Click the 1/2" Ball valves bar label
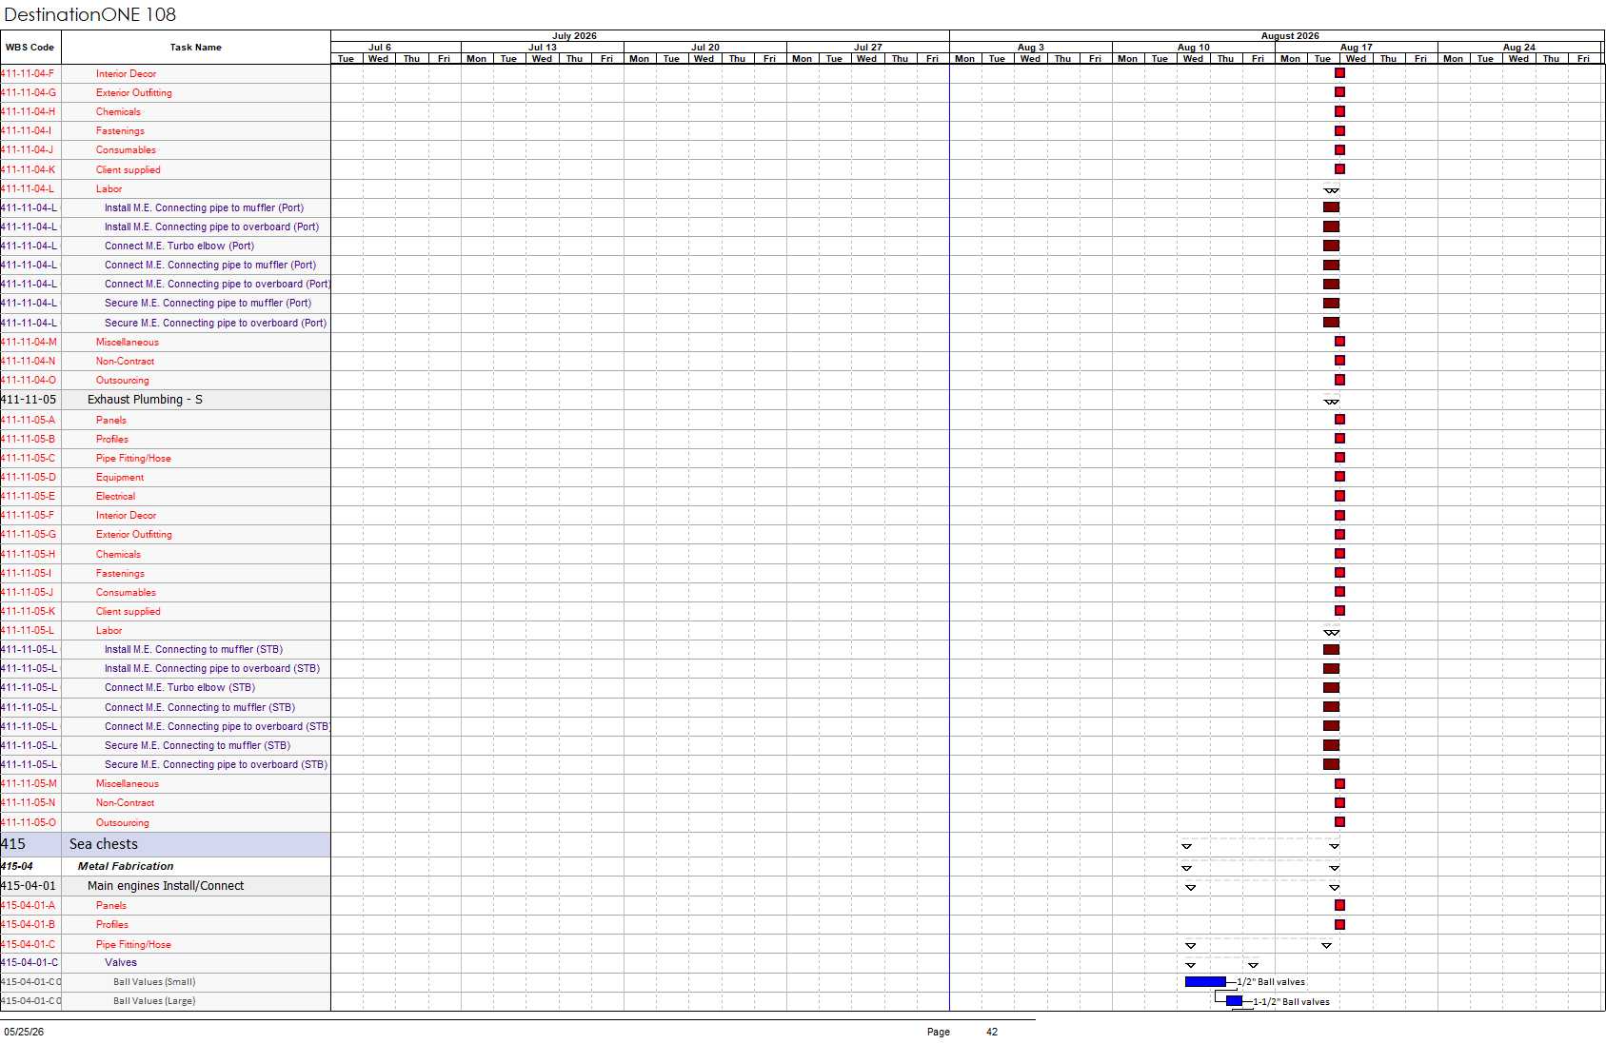 (x=1271, y=982)
